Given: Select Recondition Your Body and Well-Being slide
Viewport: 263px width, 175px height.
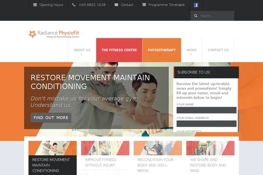Looking at the screenshot, I should point(158,148).
